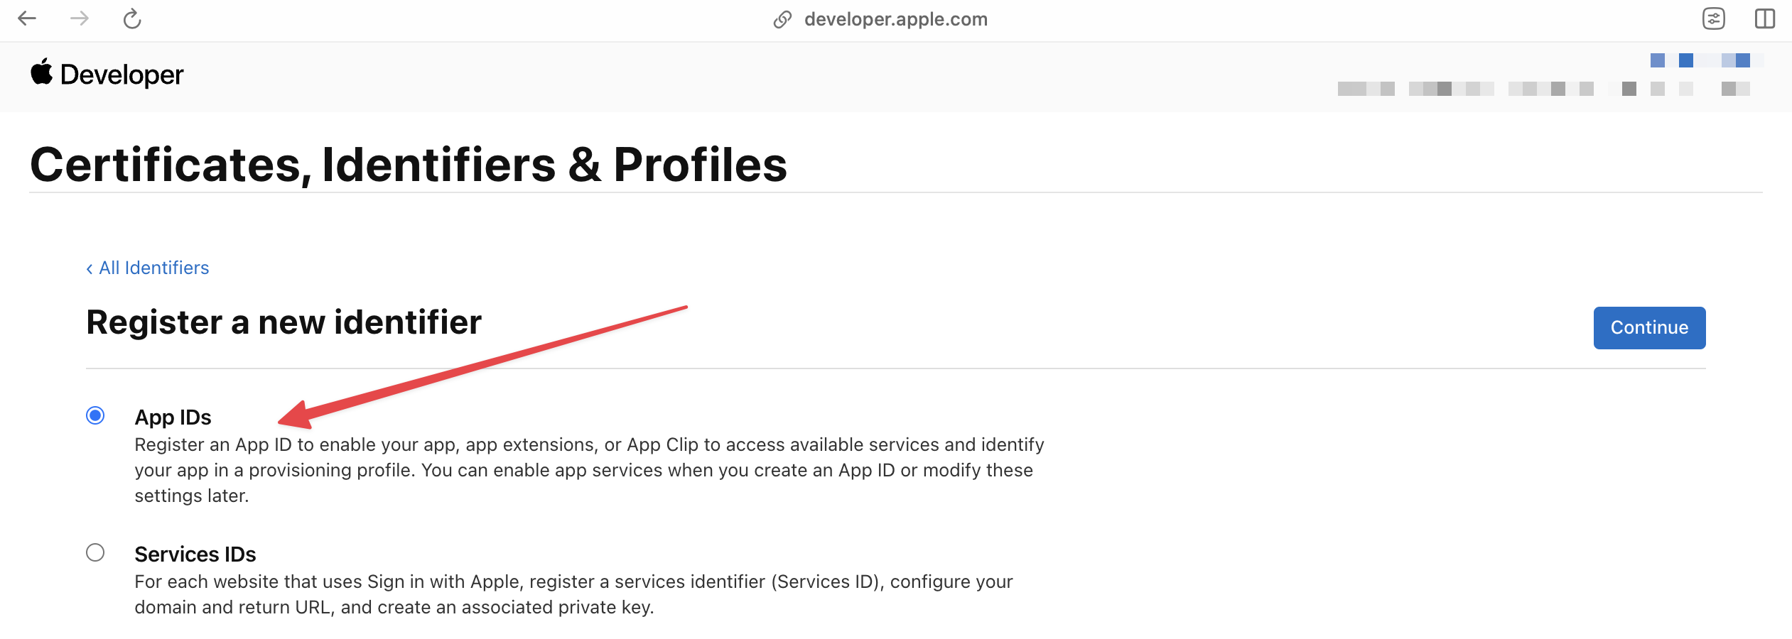Click the Certificates, Identifiers & Profiles title
The width and height of the screenshot is (1792, 639).
409,165
